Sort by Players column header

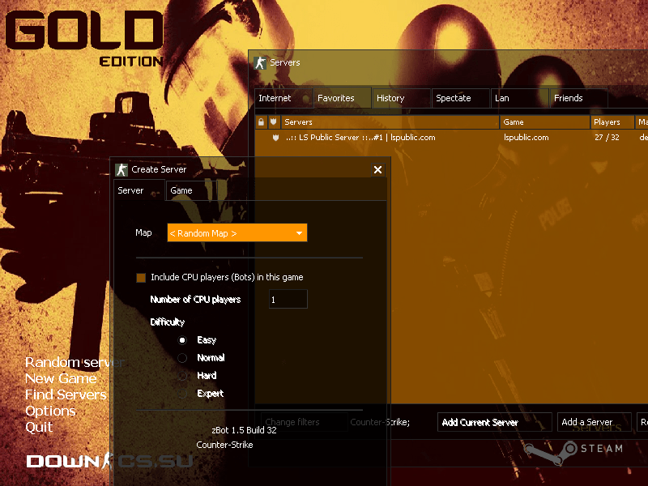[612, 122]
